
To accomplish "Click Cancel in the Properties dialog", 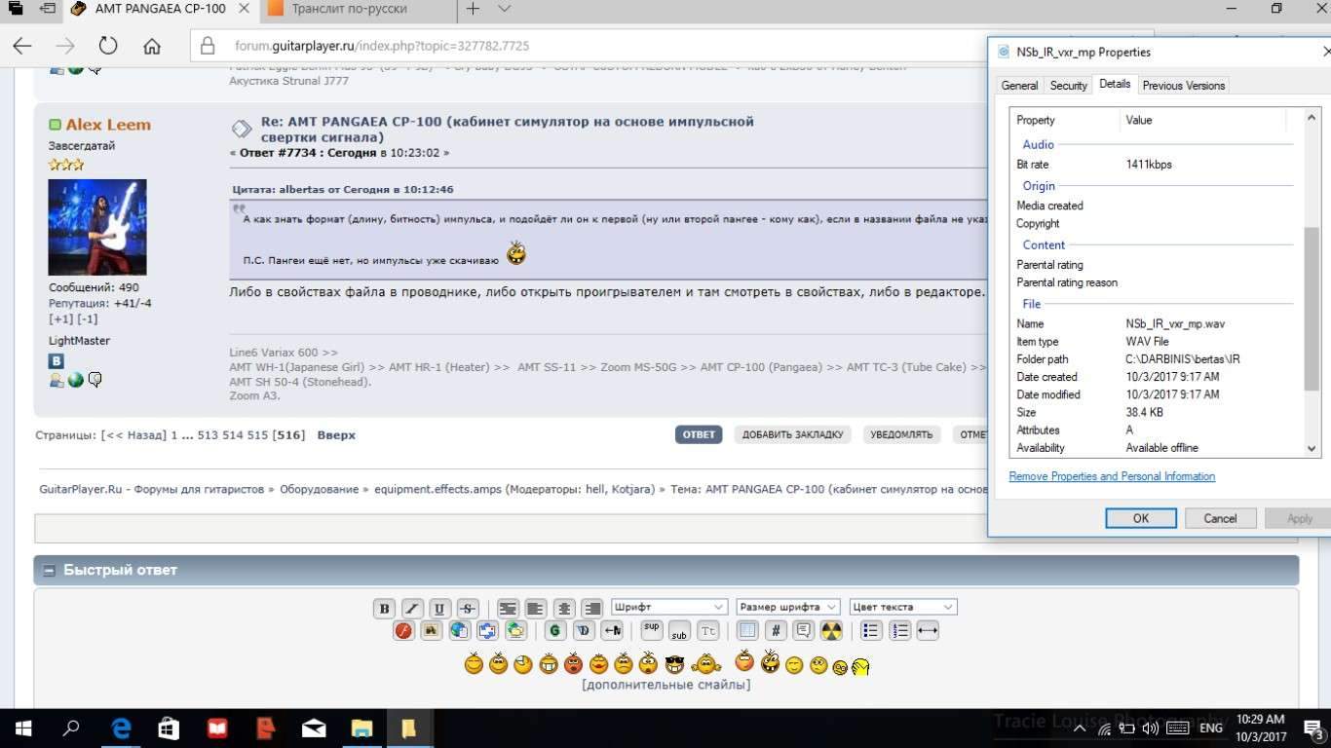I will point(1220,518).
